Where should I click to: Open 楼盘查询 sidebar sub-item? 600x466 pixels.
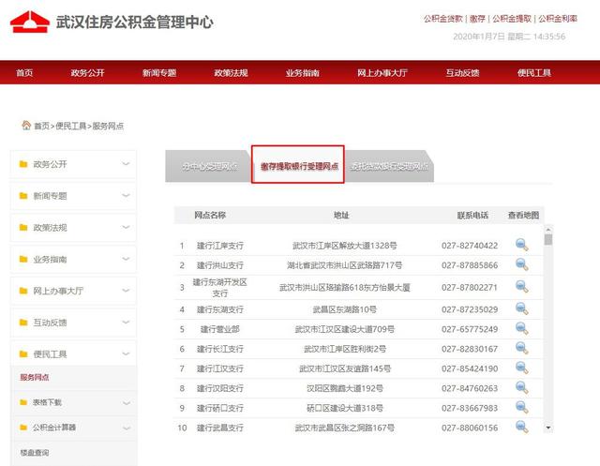pyautogui.click(x=35, y=453)
